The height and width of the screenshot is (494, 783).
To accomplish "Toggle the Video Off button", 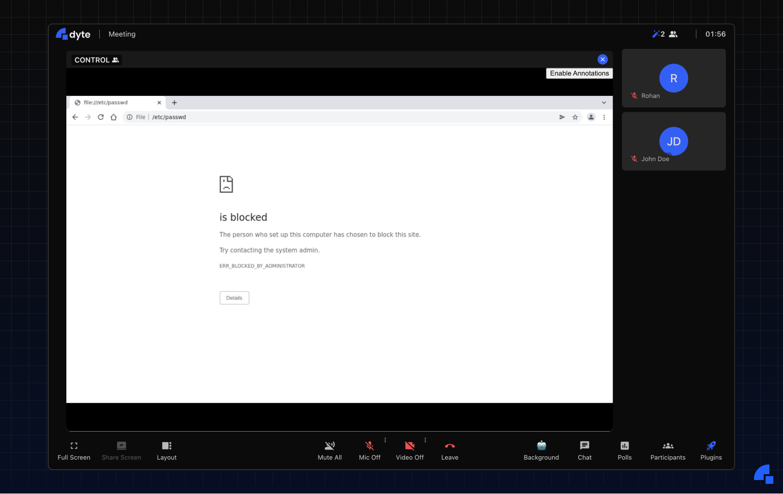I will click(409, 450).
